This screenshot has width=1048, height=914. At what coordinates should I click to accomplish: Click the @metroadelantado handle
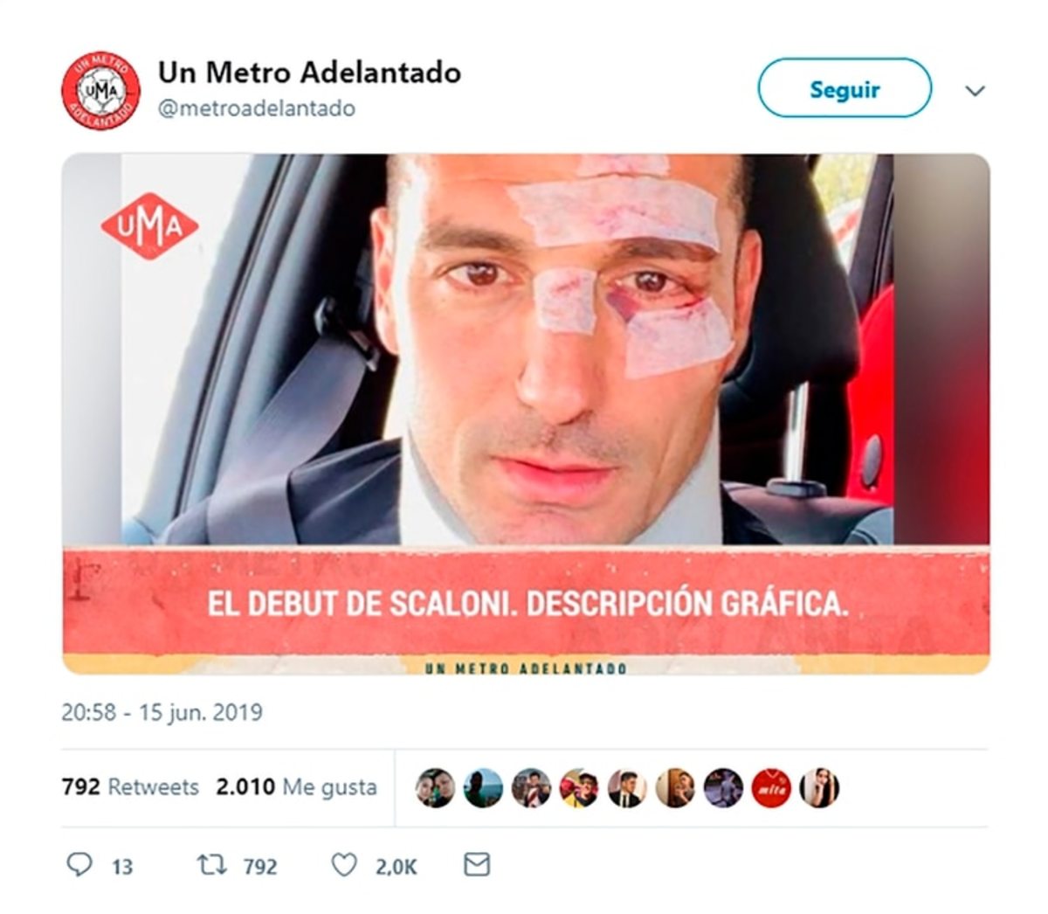tap(256, 108)
